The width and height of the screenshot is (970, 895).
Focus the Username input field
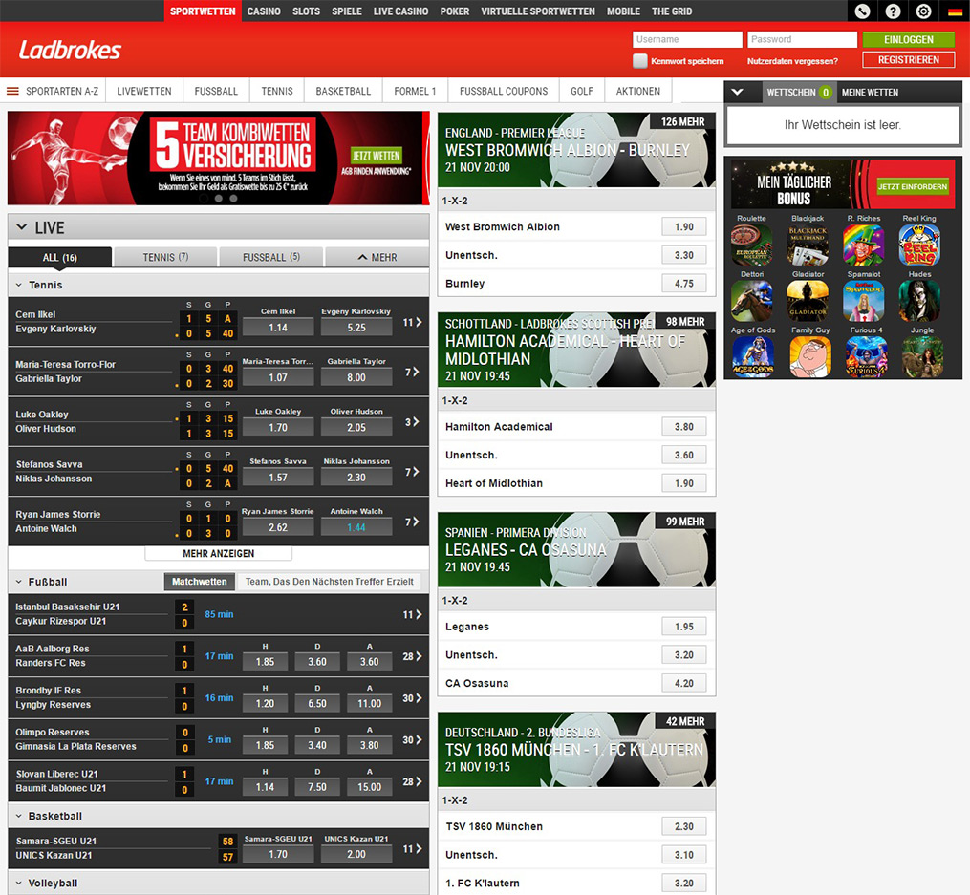pyautogui.click(x=687, y=39)
